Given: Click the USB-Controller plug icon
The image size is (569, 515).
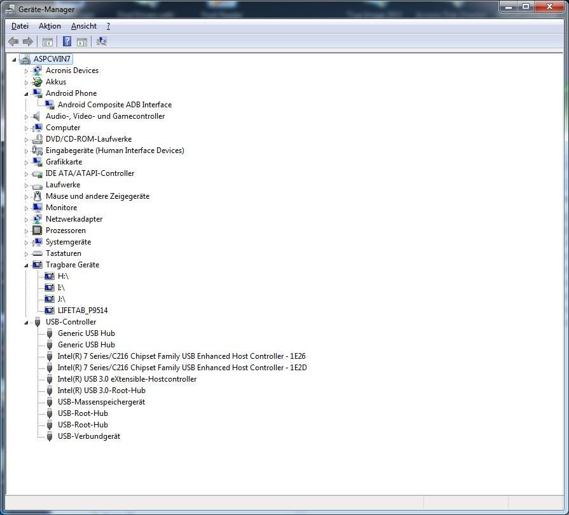Looking at the screenshot, I should tap(38, 322).
